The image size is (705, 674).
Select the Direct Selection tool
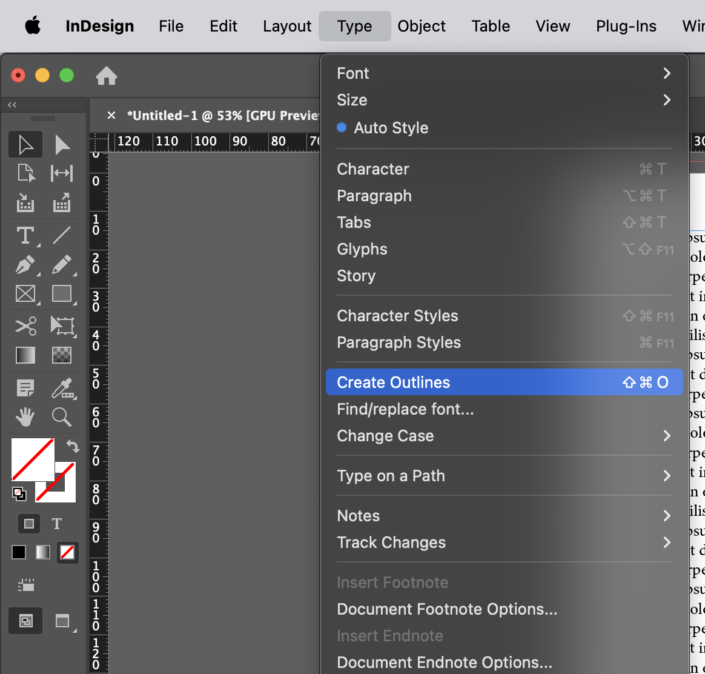tap(61, 144)
